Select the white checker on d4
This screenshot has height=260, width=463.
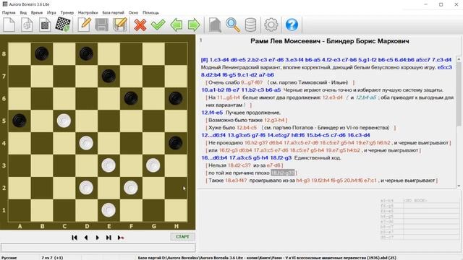pos(86,143)
